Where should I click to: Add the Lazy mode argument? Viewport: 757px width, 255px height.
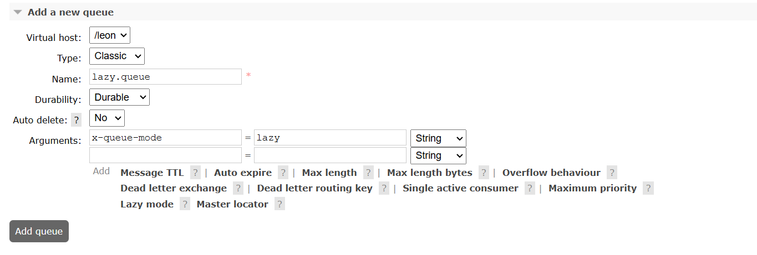(147, 204)
